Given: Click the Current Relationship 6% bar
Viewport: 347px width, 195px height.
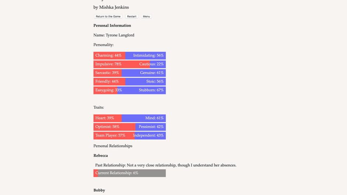Looking at the screenshot, I should pyautogui.click(x=130, y=173).
